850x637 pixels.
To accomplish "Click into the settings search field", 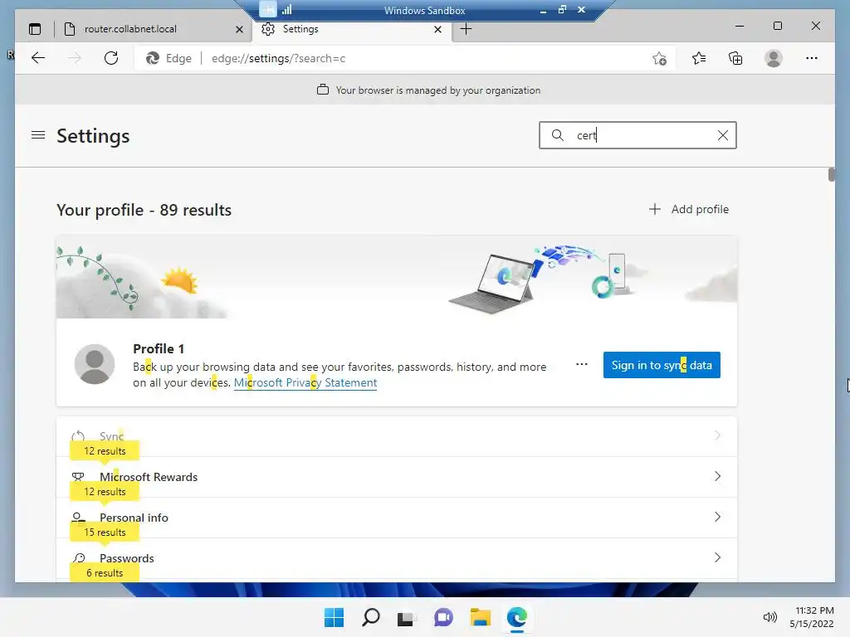I will (637, 135).
